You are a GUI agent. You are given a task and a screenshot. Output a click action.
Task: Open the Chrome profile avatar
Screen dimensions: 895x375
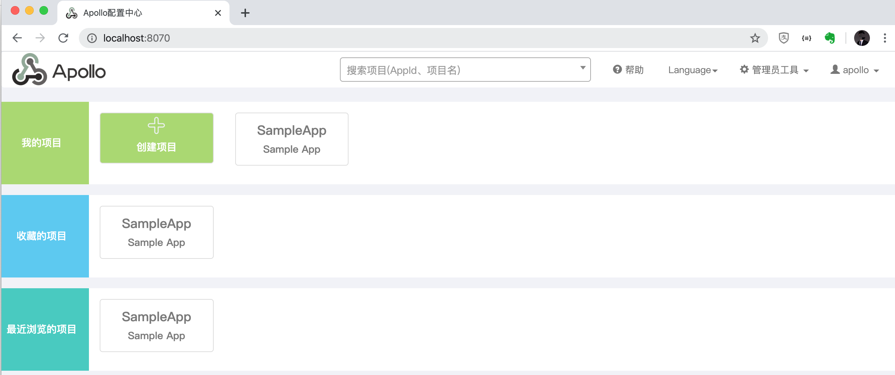click(x=862, y=38)
